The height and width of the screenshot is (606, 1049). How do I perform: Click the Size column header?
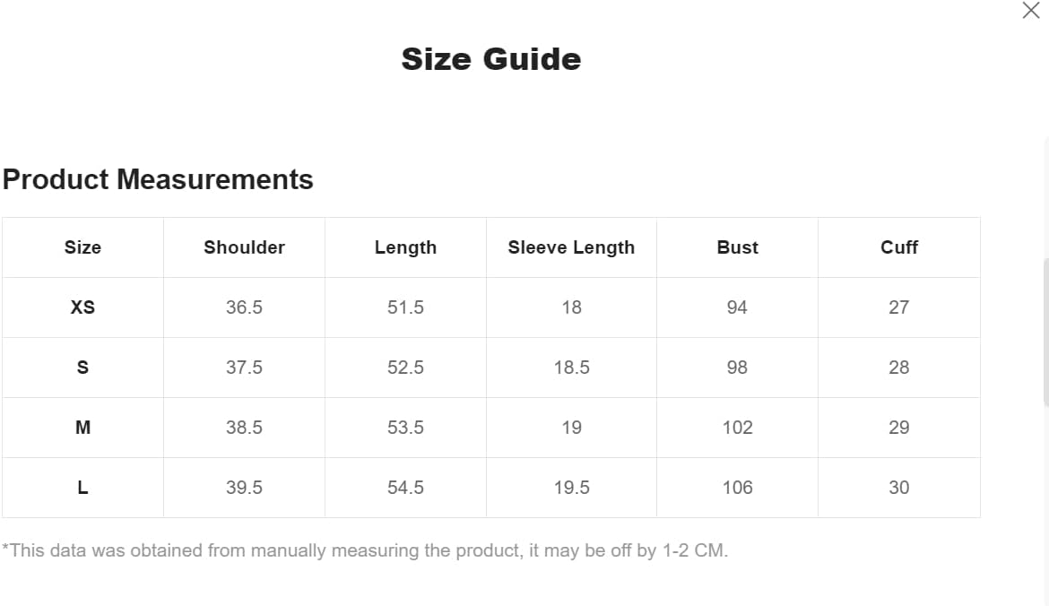point(83,247)
